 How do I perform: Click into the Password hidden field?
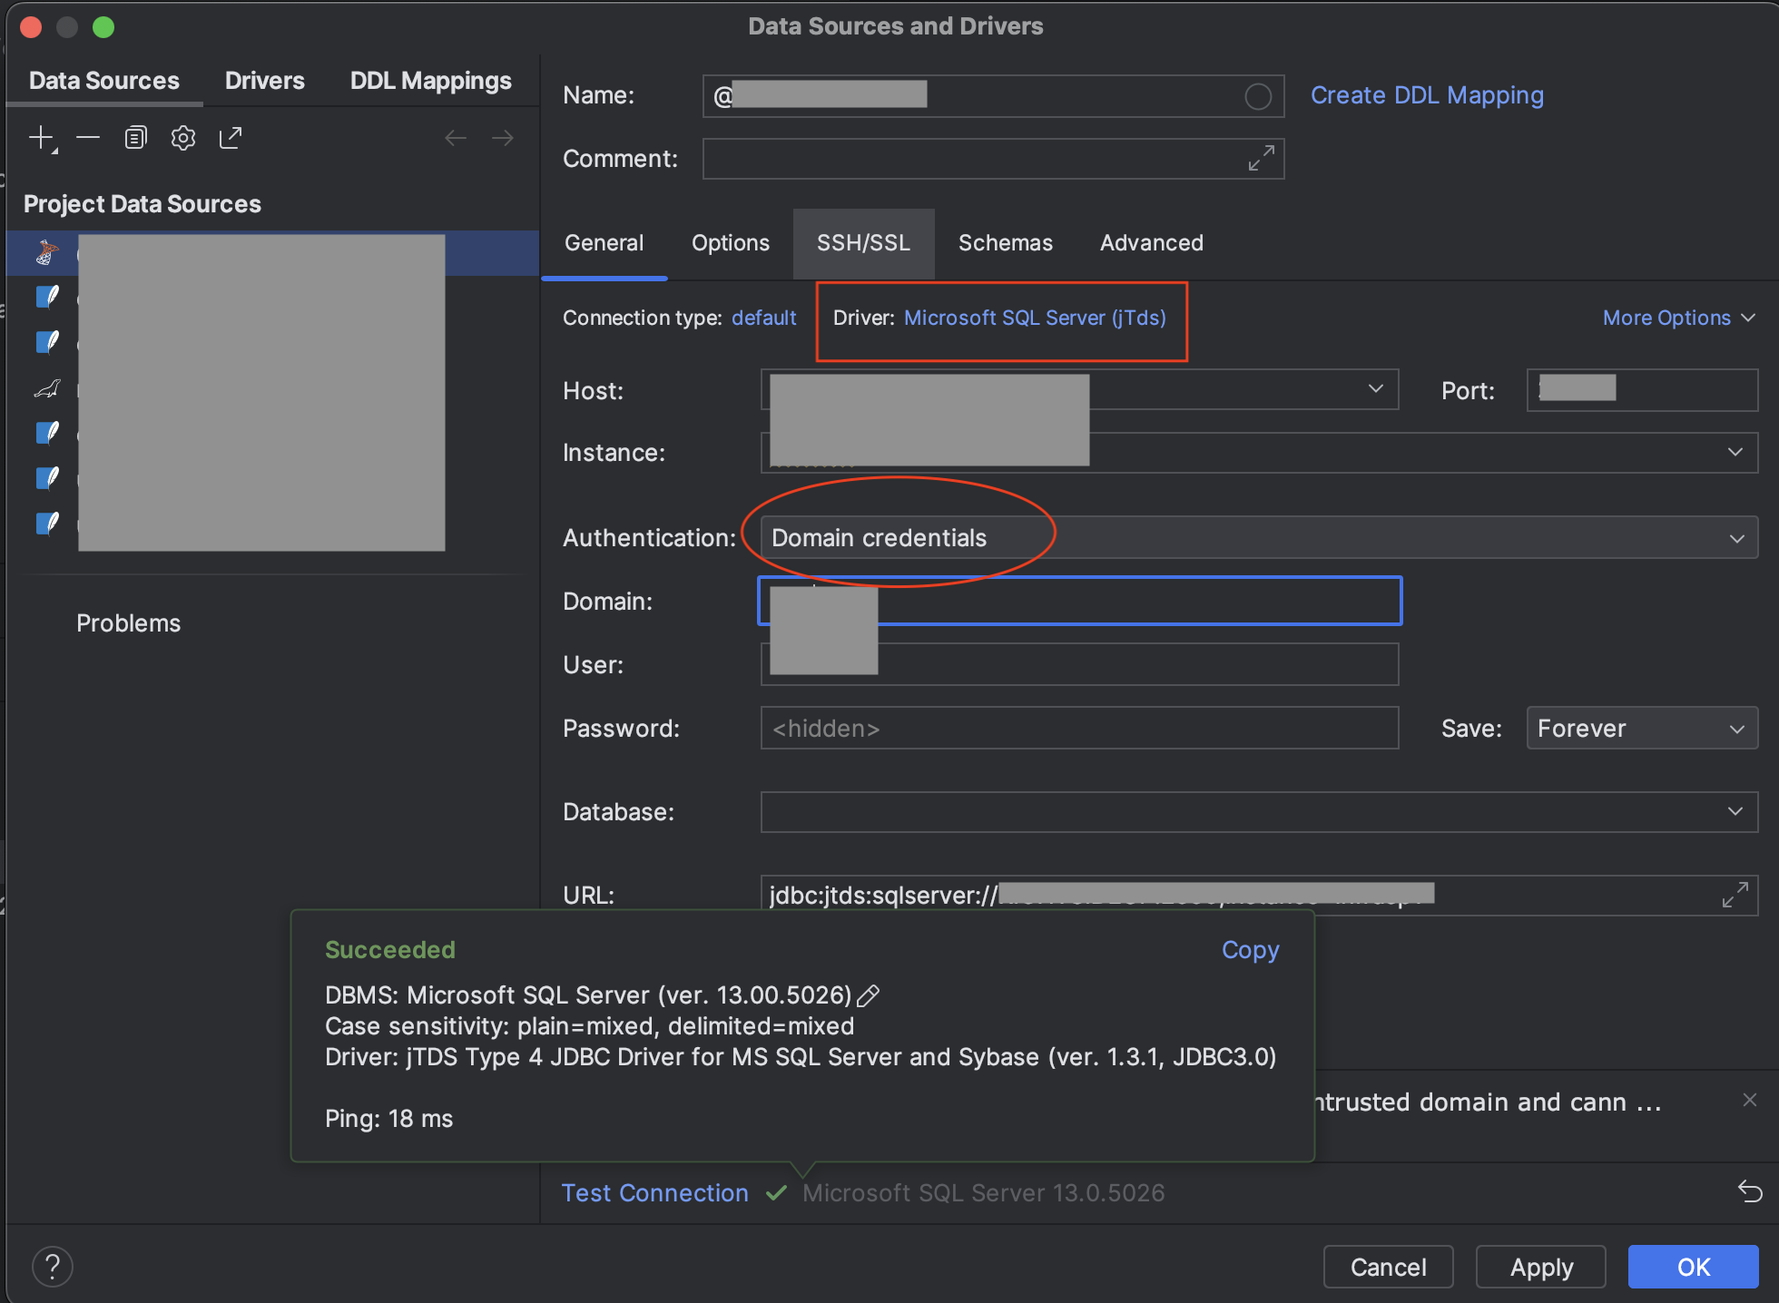pos(1079,728)
